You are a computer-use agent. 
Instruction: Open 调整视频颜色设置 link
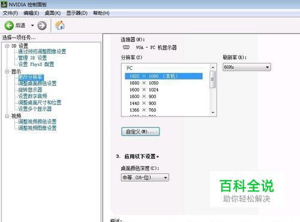(x=37, y=121)
